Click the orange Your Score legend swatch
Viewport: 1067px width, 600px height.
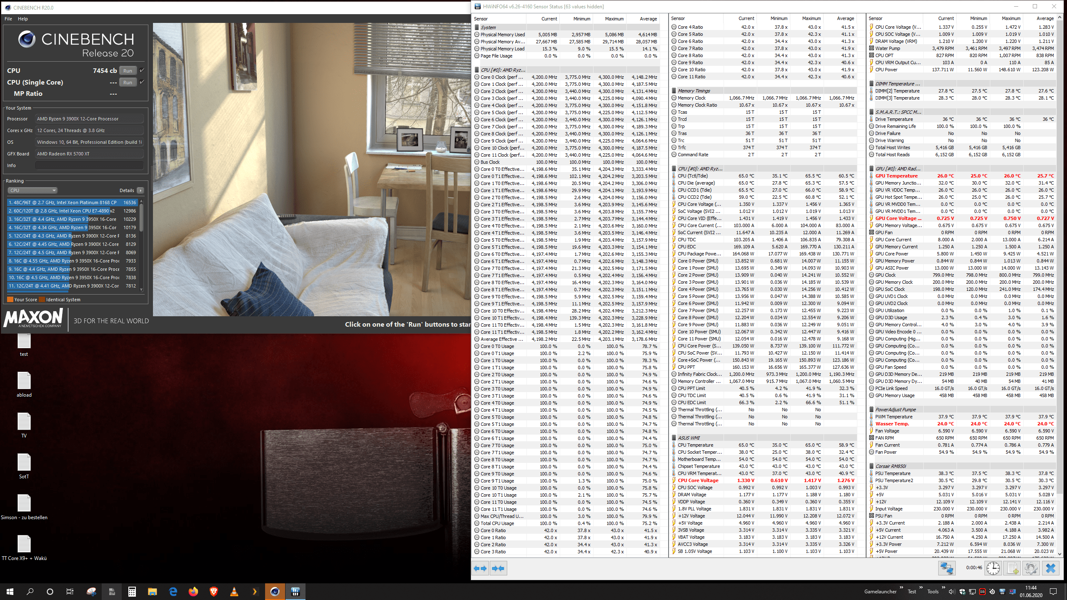pos(10,300)
